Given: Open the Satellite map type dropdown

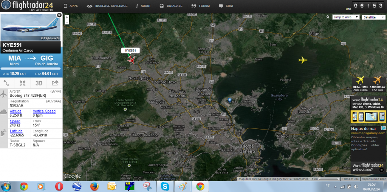Looking at the screenshot, I should [x=373, y=17].
